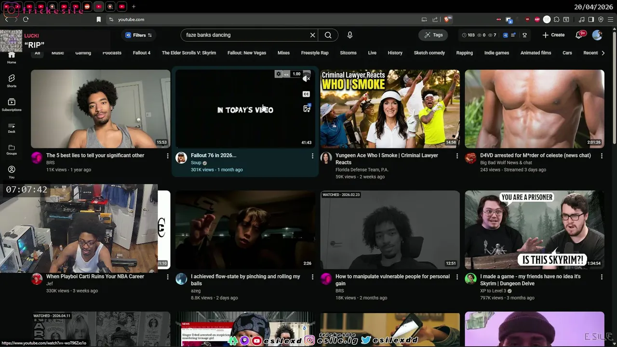The image size is (617, 347).
Task: Open the music note playlist icon in the browser toolbar
Action: 582,19
